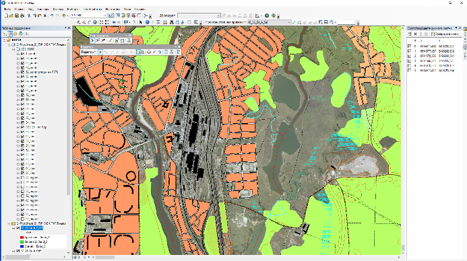This screenshot has height=261, width=467.
Task: Toggle vertex 1 checkbox in sketch table
Action: click(x=409, y=51)
